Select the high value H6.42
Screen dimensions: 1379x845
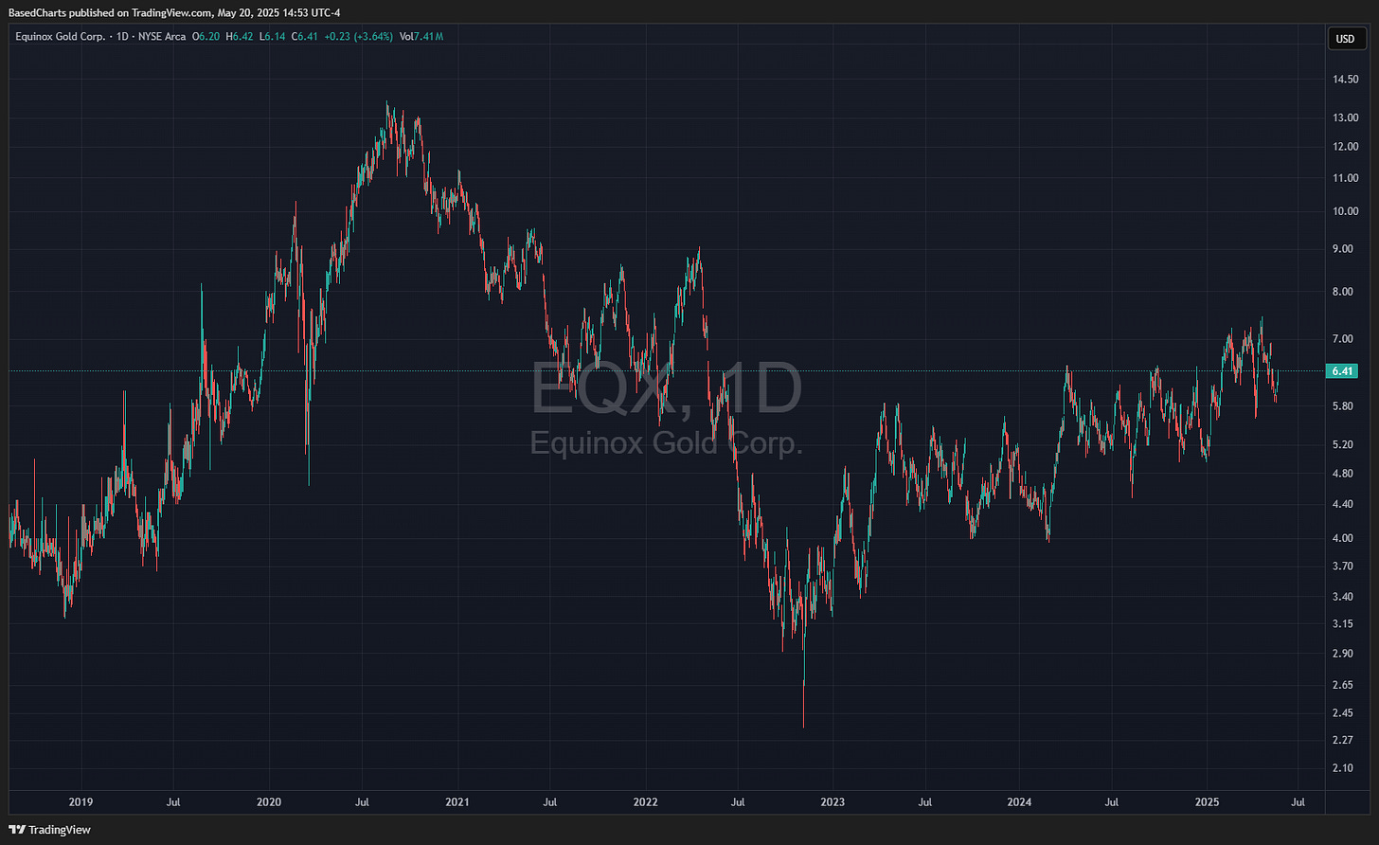(x=240, y=36)
